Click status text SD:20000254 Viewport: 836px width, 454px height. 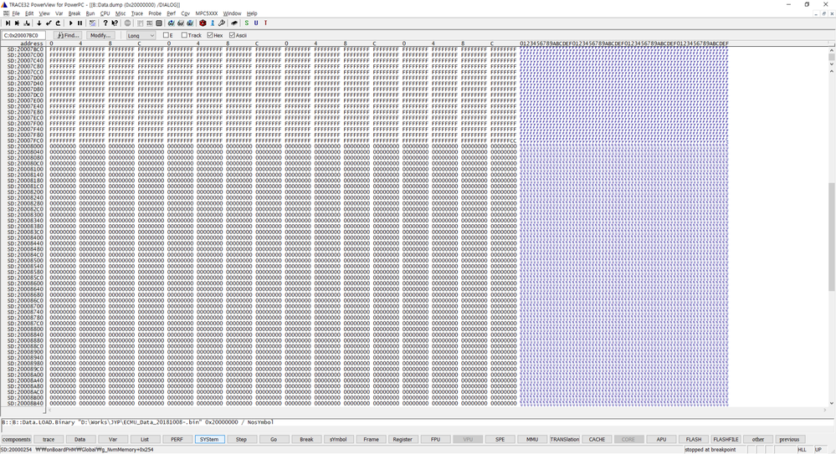tap(17, 450)
